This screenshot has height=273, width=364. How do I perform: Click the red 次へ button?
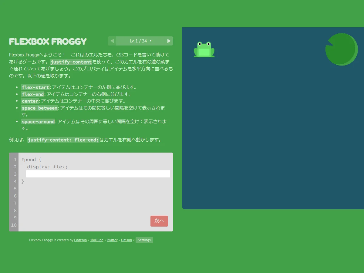click(159, 221)
